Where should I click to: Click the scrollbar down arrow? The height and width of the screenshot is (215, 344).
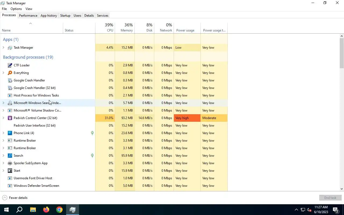coord(342,189)
